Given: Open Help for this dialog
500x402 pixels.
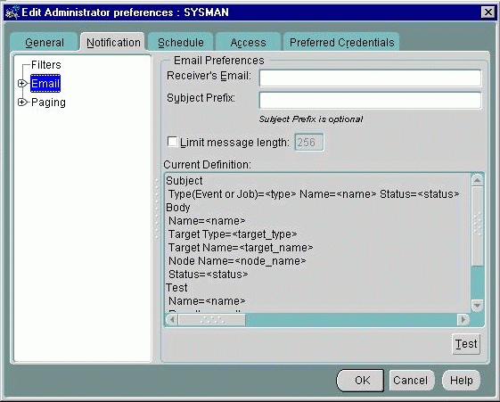Looking at the screenshot, I should tap(461, 381).
